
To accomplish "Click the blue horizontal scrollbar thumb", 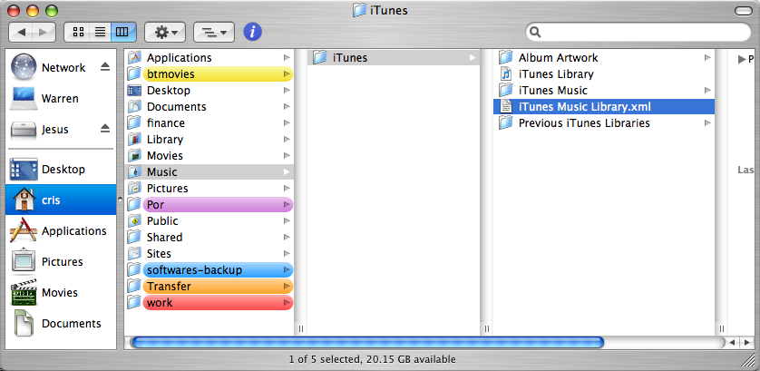I will coord(367,342).
